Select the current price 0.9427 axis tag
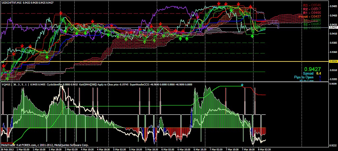Viewport: 338px width, 151px height. pos(333,28)
